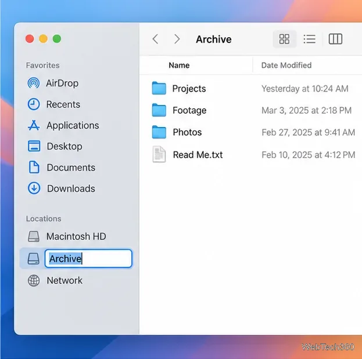Screen dimensions: 362x359
Task: Switch to list view
Action: 309,39
